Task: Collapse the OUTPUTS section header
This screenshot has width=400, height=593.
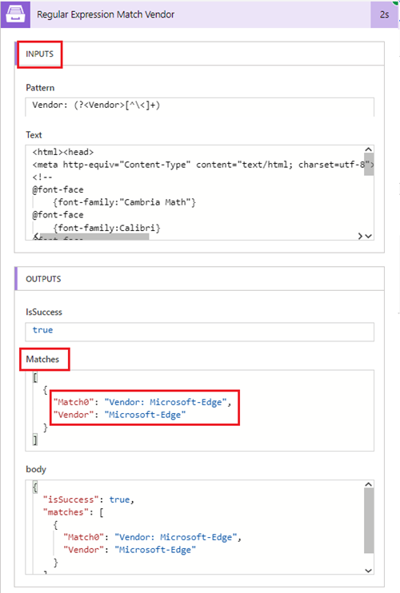Action: click(199, 279)
